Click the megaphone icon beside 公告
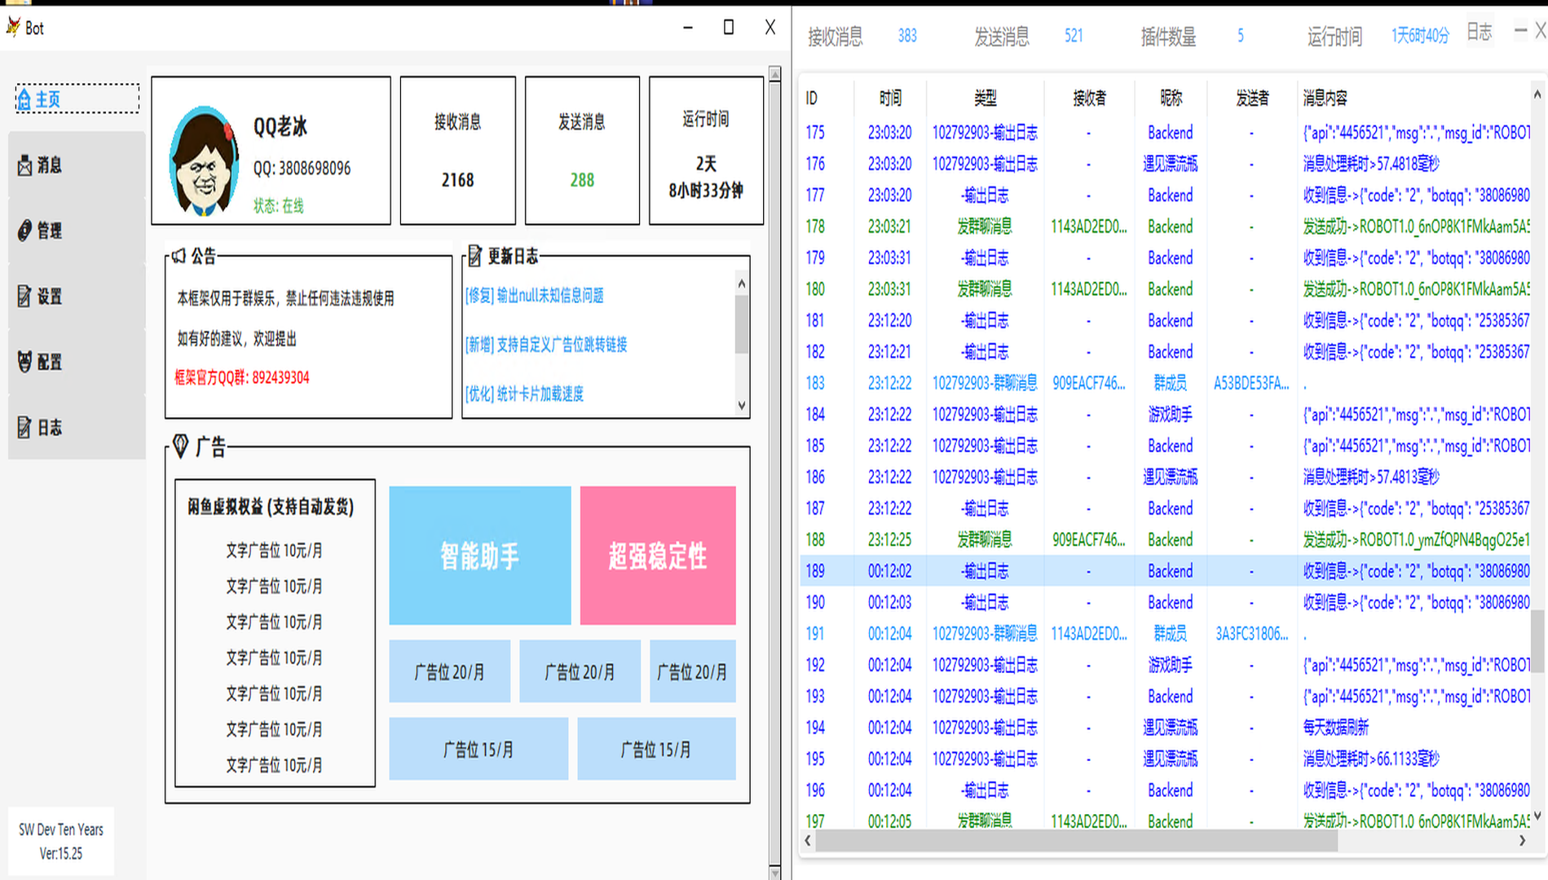The height and width of the screenshot is (880, 1548). point(179,256)
